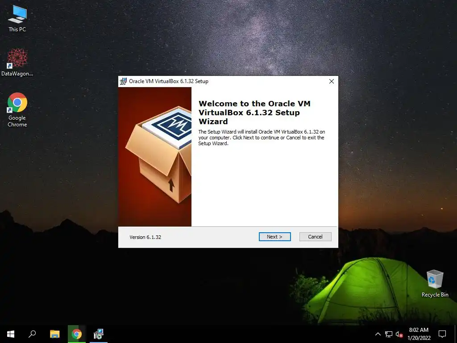Cancel the VirtualBox setup wizard
457x343 pixels.
click(316, 237)
